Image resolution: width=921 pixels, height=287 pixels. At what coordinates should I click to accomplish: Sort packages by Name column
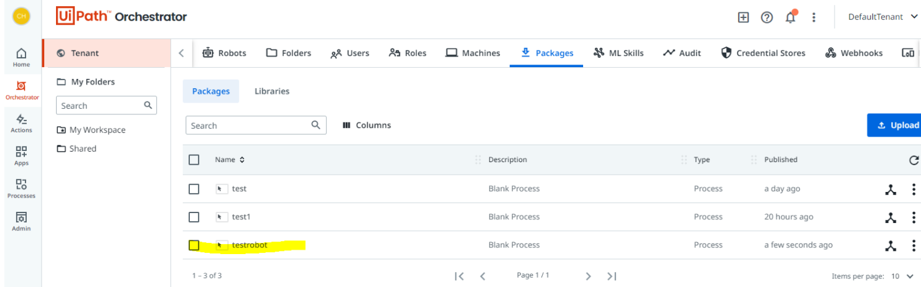(x=230, y=160)
